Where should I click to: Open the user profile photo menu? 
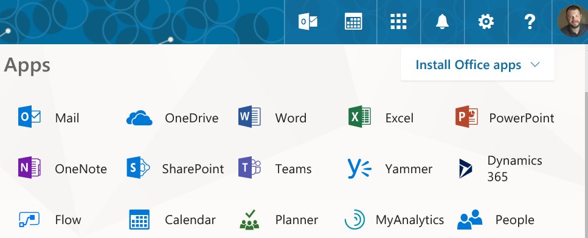point(573,21)
